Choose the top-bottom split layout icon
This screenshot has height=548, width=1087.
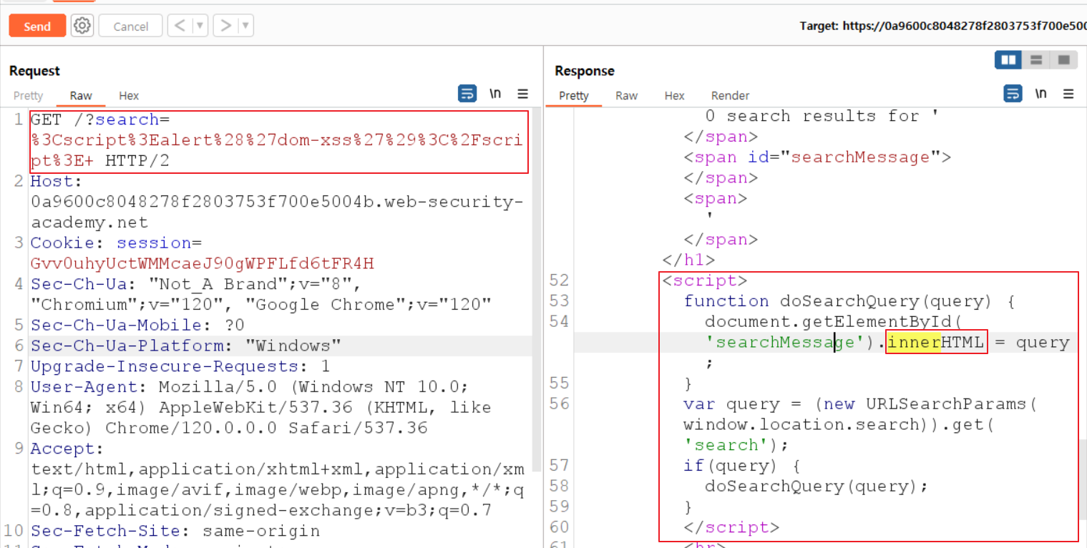point(1036,60)
